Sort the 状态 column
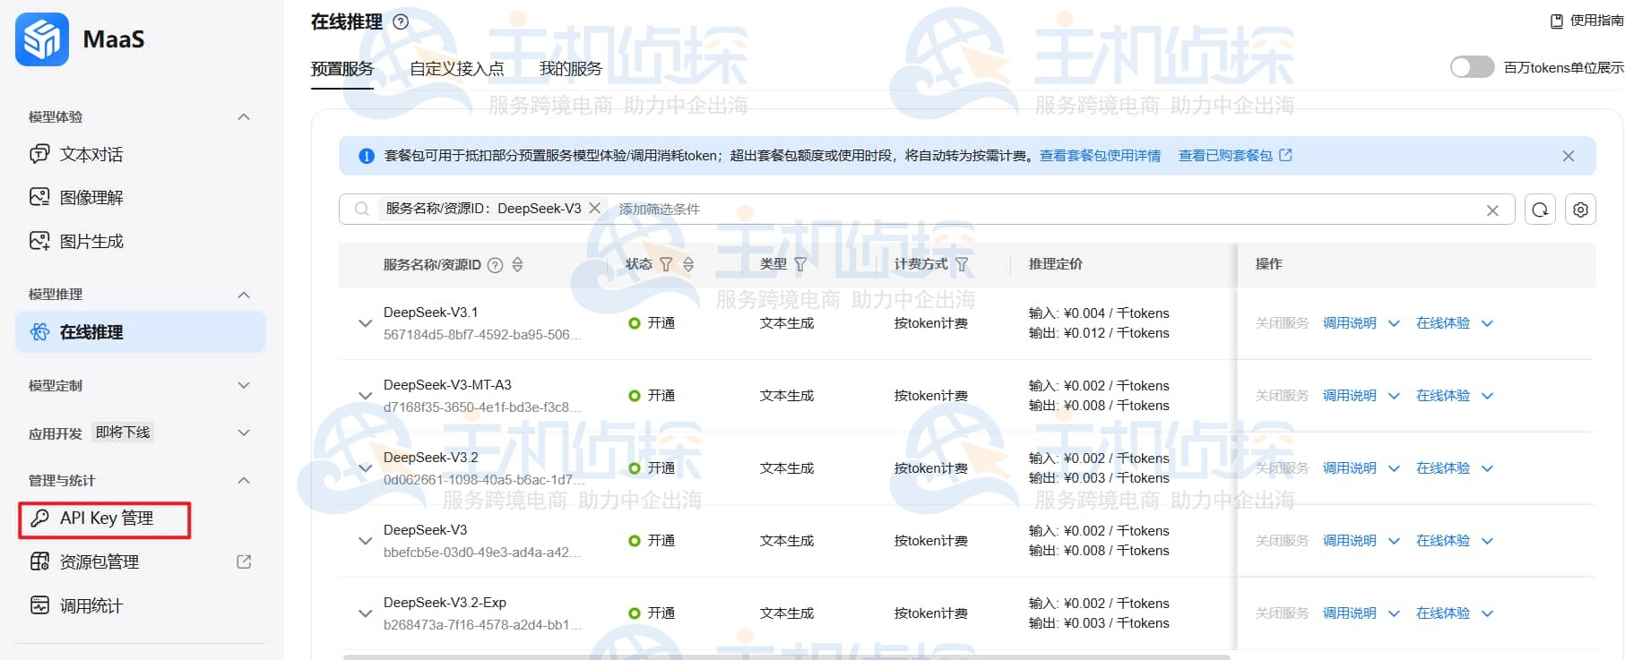This screenshot has width=1625, height=660. click(688, 264)
